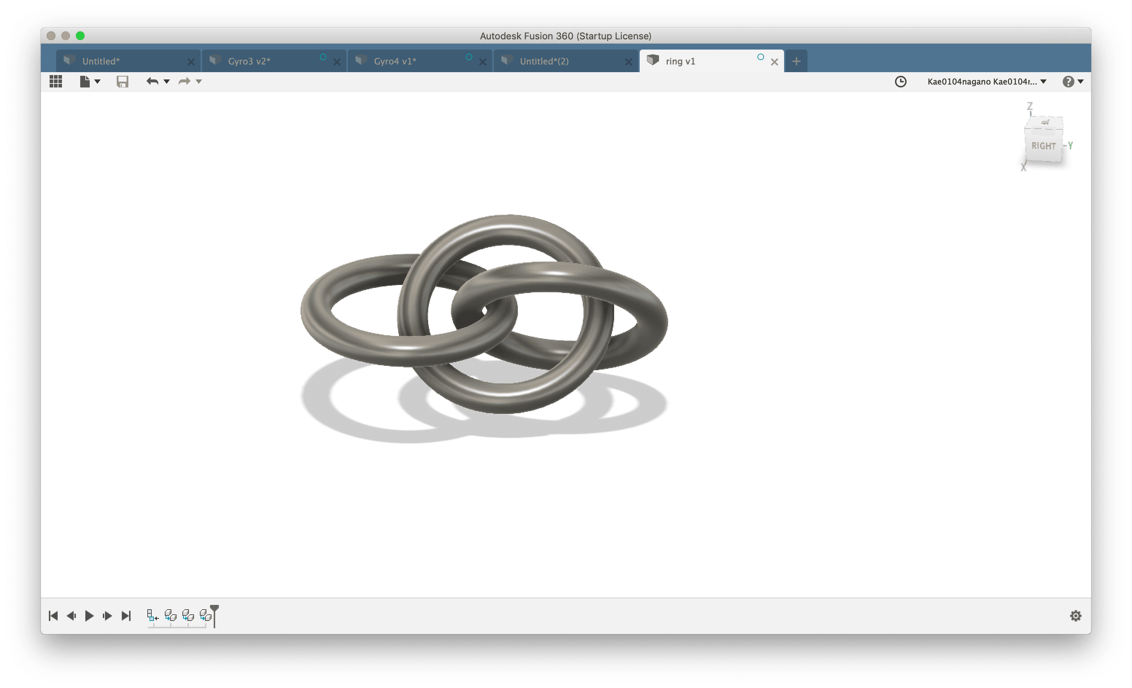Click the RIGHT face of the ViewCube
Viewport: 1132px width, 688px height.
tap(1043, 146)
